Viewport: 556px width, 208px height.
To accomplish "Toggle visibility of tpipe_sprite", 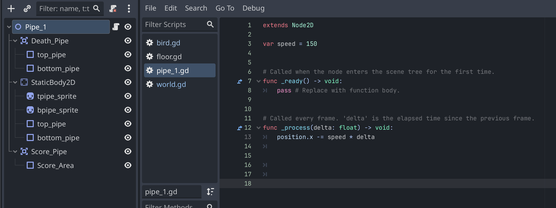I will pos(128,96).
